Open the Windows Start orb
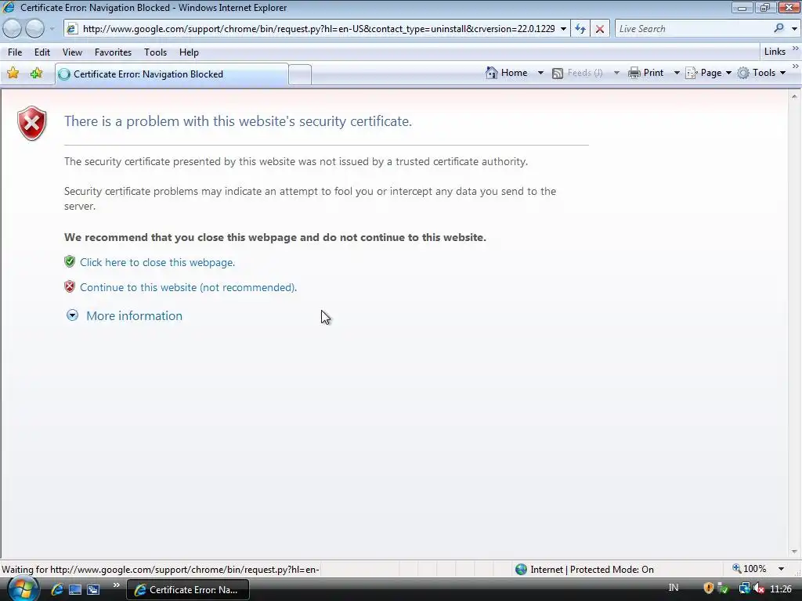Image resolution: width=802 pixels, height=601 pixels. pos(23,589)
